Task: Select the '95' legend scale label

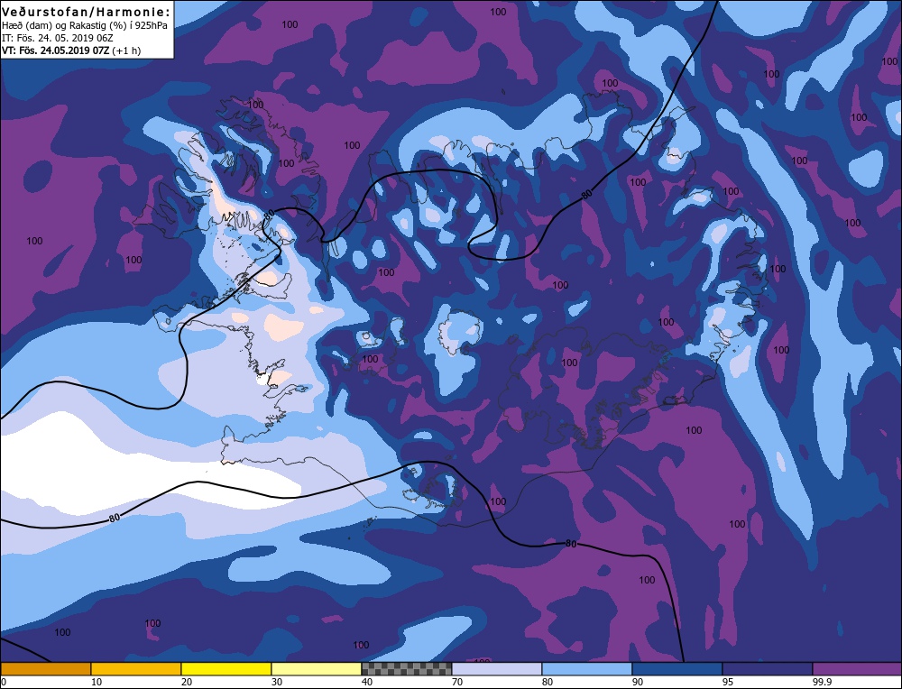Action: pos(728,682)
